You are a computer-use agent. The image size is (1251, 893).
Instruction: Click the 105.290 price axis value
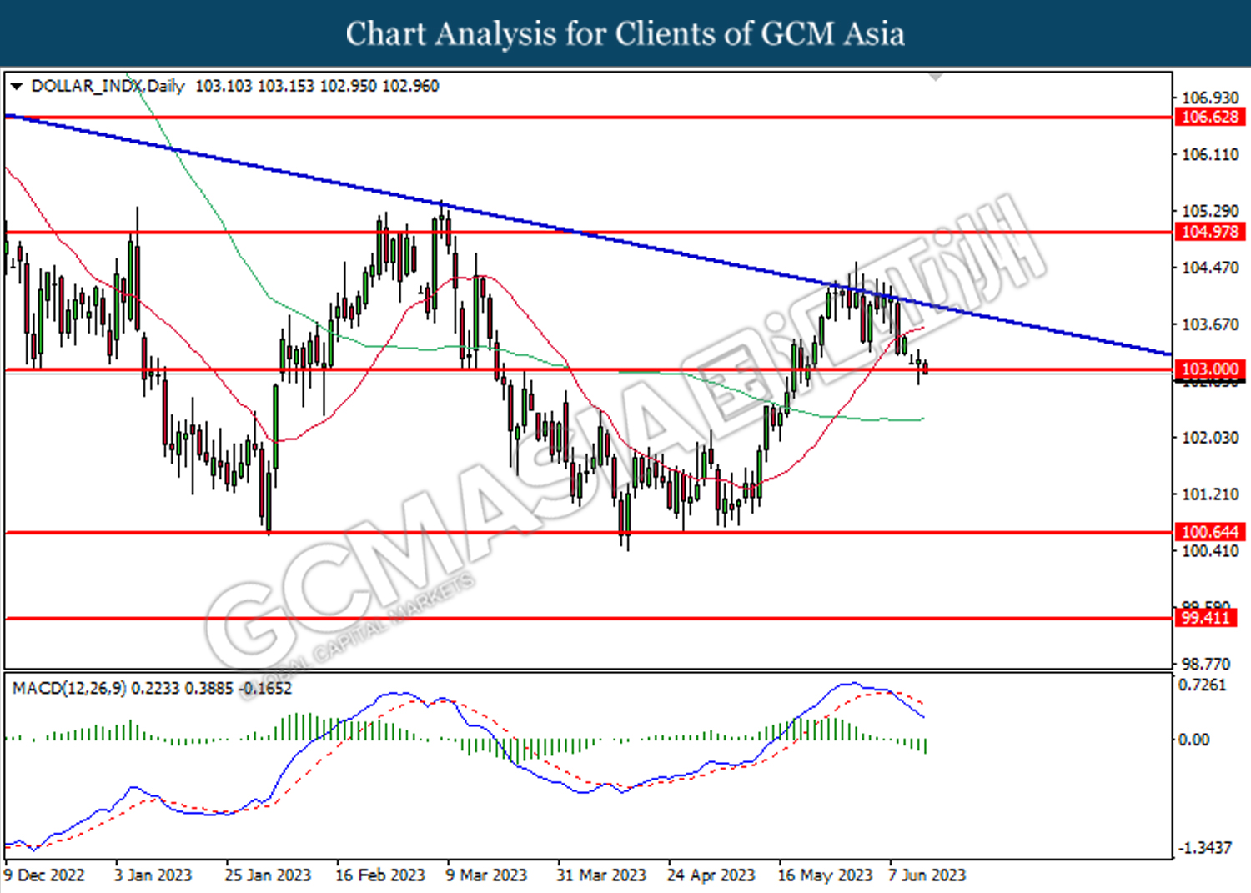(1210, 211)
